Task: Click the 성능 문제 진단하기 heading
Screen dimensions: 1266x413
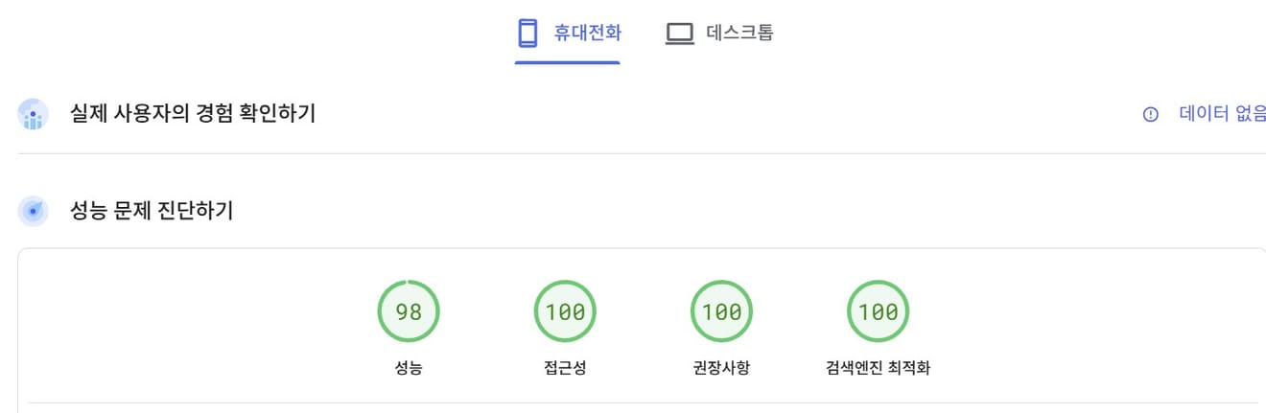Action: click(x=152, y=211)
